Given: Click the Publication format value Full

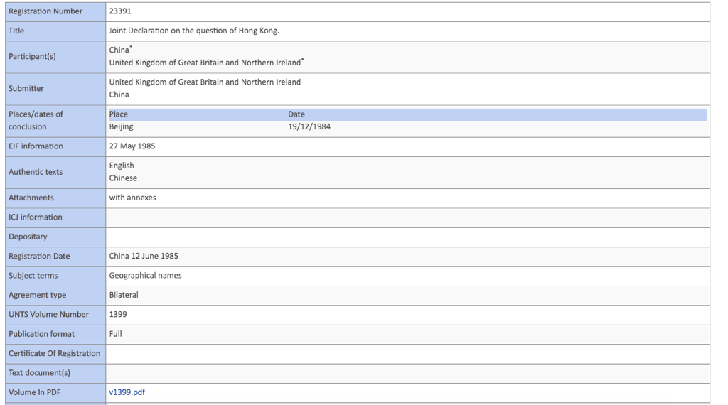Looking at the screenshot, I should click(x=115, y=334).
